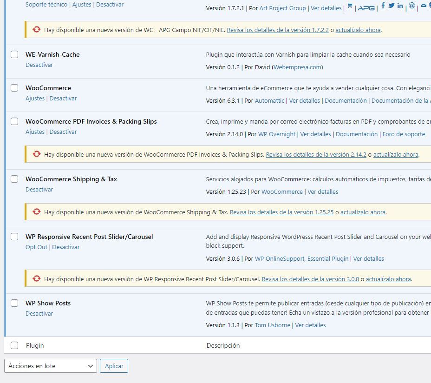
Task: Update WooCommerce Shipping & Tax now
Action: pyautogui.click(x=363, y=212)
